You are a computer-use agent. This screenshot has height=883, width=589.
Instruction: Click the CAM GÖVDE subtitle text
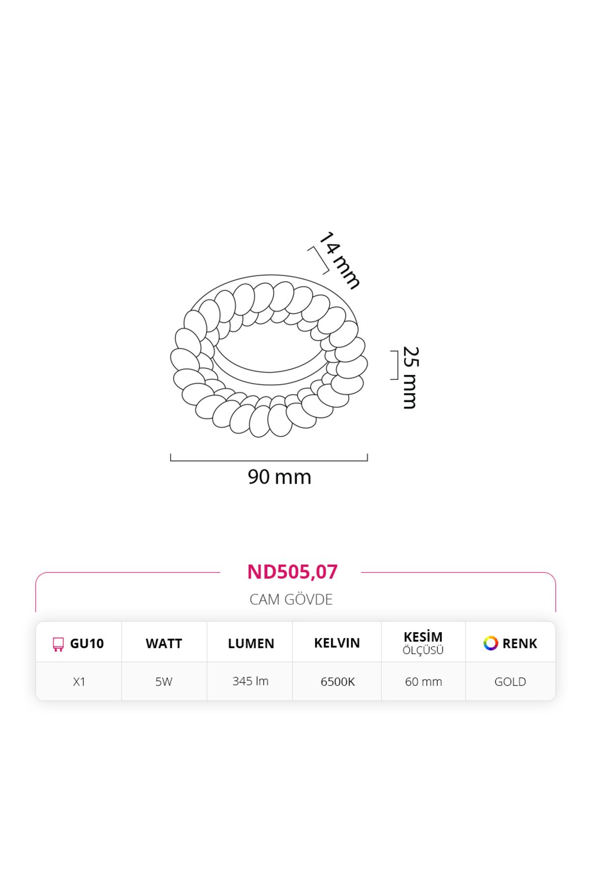(291, 599)
